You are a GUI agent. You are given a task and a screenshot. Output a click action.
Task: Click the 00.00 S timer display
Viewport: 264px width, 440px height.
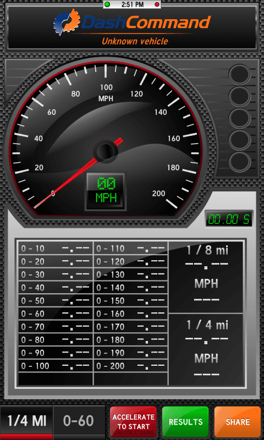point(229,219)
